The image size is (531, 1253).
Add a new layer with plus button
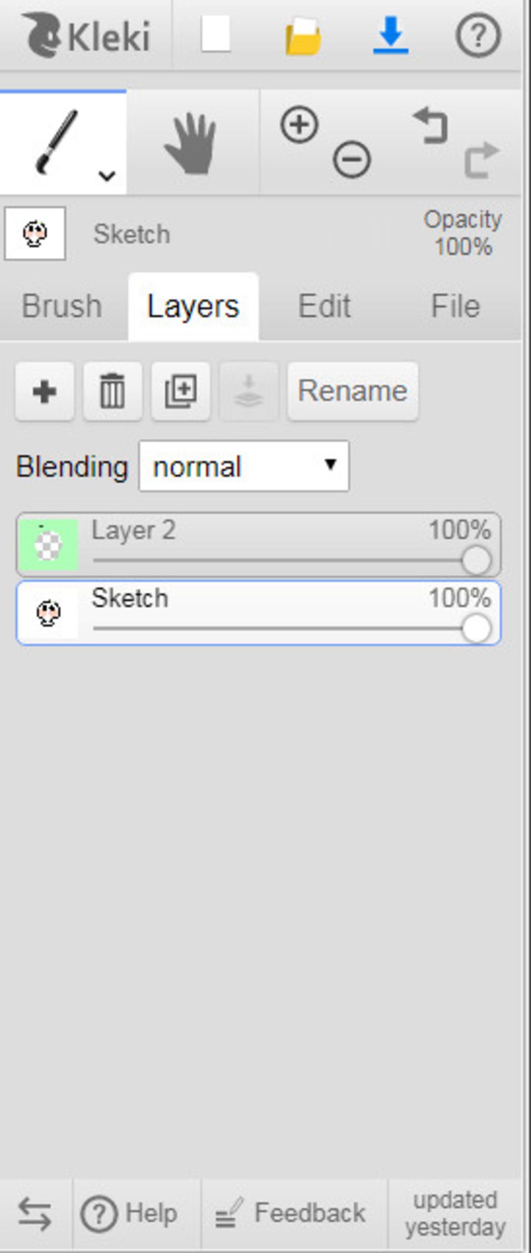tap(45, 392)
